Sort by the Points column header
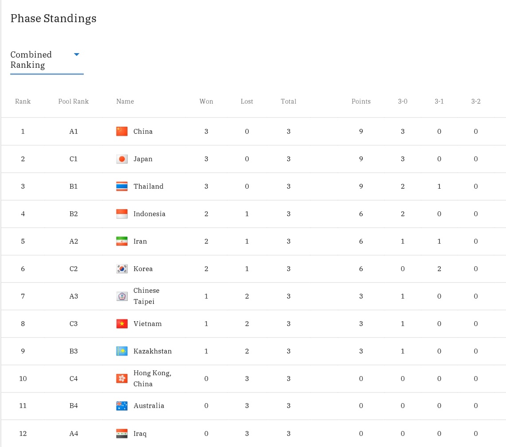This screenshot has width=506, height=447. click(361, 101)
